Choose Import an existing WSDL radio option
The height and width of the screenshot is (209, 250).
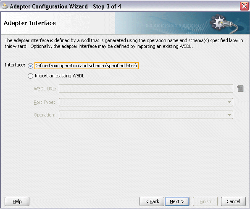[30, 76]
